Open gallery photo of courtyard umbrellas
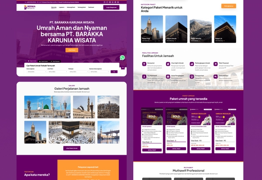 point(108,132)
